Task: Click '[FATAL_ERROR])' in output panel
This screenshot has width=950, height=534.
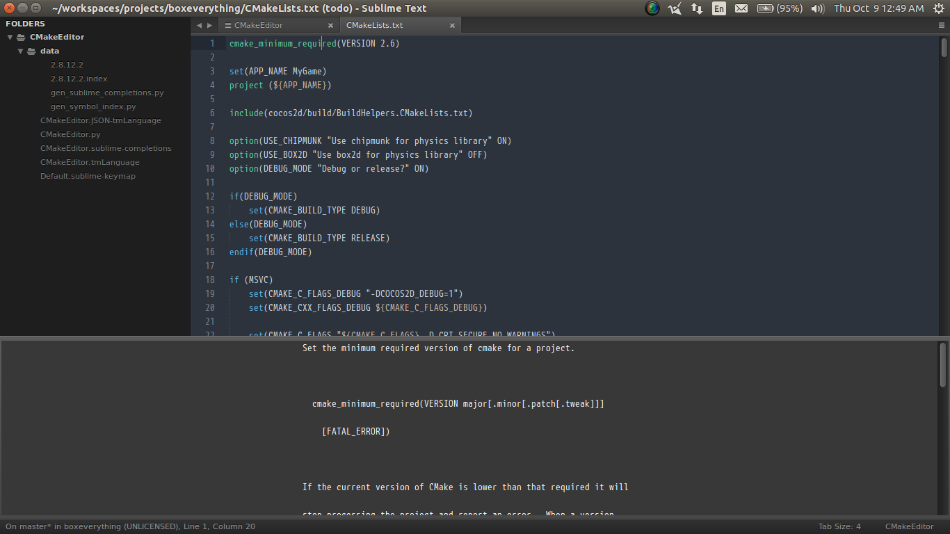Action: coord(356,432)
